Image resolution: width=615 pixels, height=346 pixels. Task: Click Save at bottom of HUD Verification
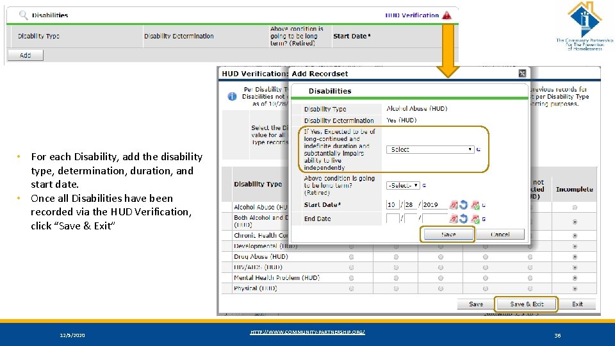click(476, 304)
